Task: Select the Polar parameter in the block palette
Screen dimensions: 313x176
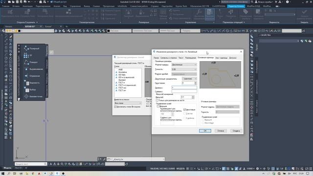Action: [32, 48]
